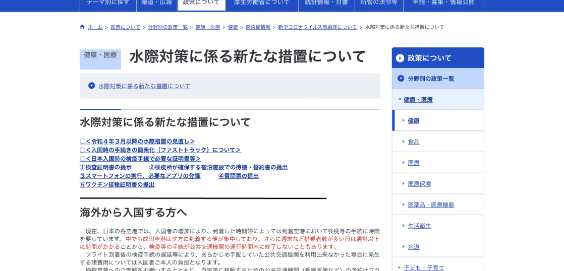Jump to ①検査証明書の提示 section
This screenshot has width=564, height=271.
click(105, 167)
